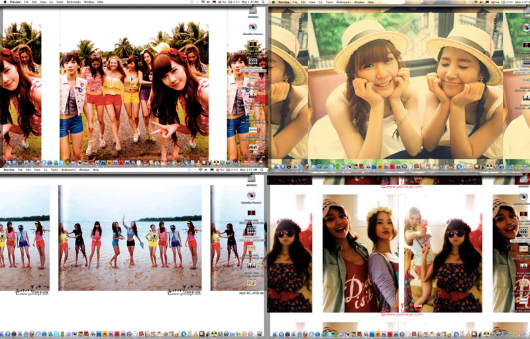Viewport: 530px width, 339px height.
Task: Click Spotlight search in beach photo menu bar
Action: click(262, 170)
